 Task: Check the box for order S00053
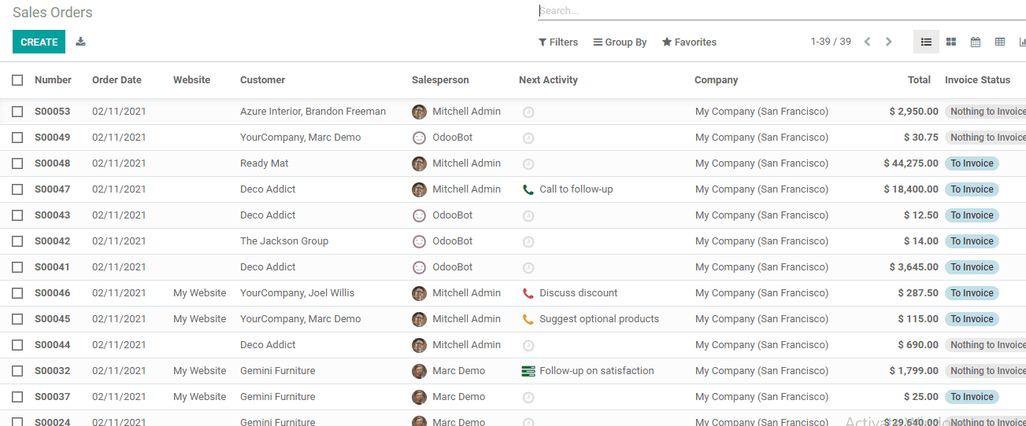[x=17, y=112]
